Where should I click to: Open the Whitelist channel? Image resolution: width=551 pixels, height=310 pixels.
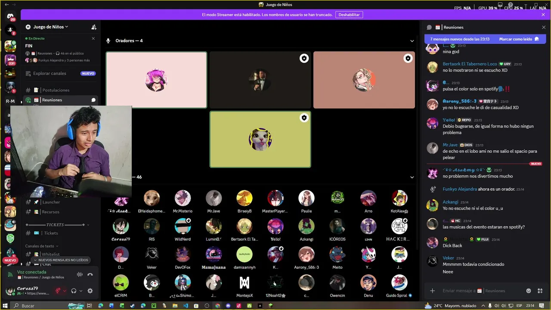(x=60, y=254)
